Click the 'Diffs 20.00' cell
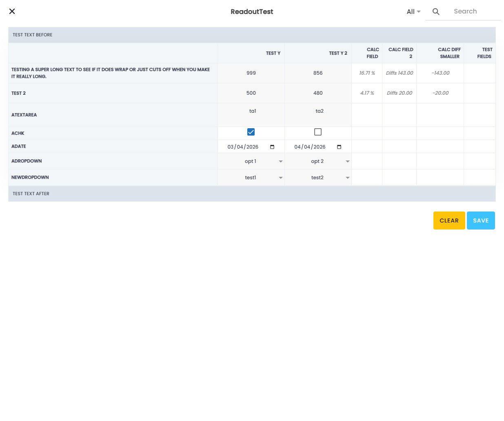The width and height of the screenshot is (504, 421). pyautogui.click(x=400, y=93)
